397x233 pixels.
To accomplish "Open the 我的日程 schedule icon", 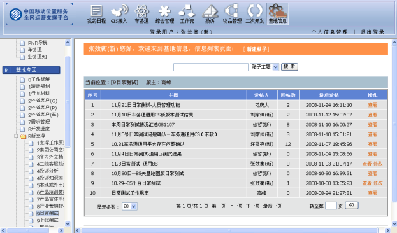I will click(x=96, y=14).
